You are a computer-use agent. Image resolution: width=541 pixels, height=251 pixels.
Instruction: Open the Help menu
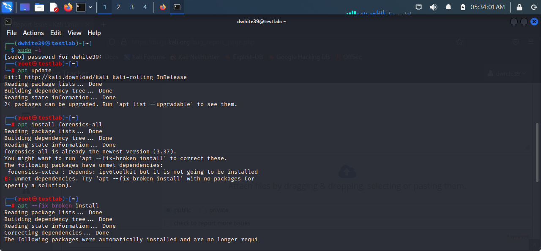click(94, 33)
